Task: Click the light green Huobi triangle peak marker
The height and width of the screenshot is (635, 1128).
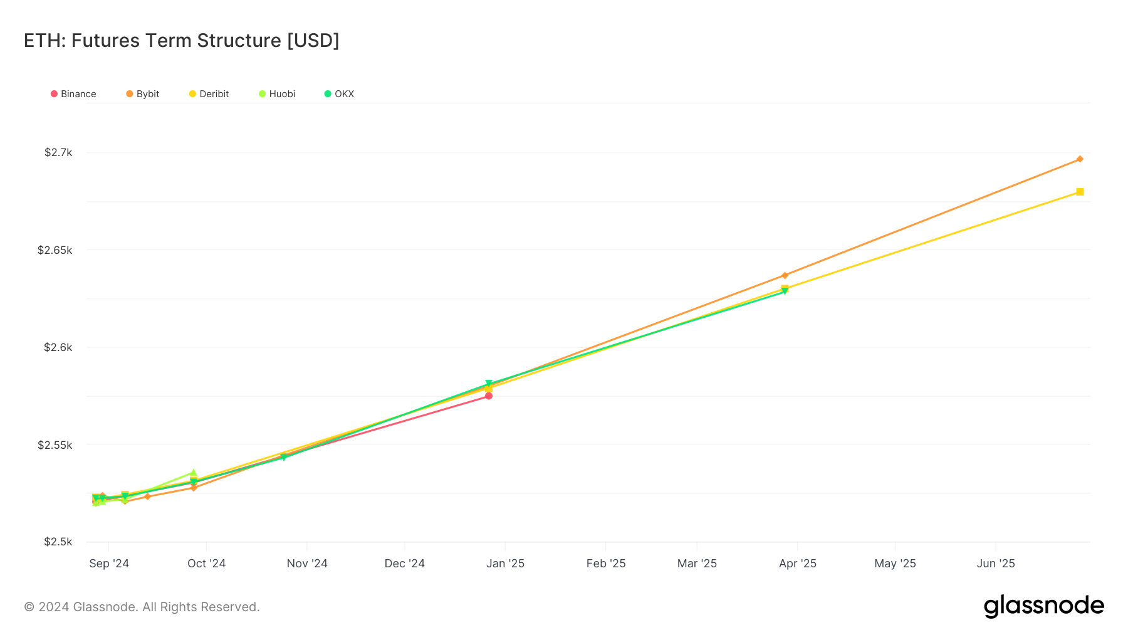Action: 194,473
